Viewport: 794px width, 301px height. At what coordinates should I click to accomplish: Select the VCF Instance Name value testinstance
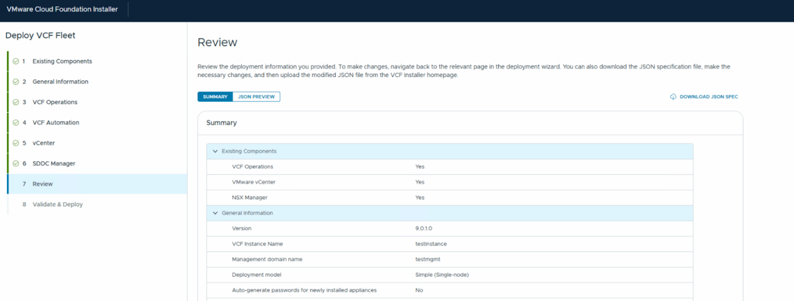coord(431,244)
